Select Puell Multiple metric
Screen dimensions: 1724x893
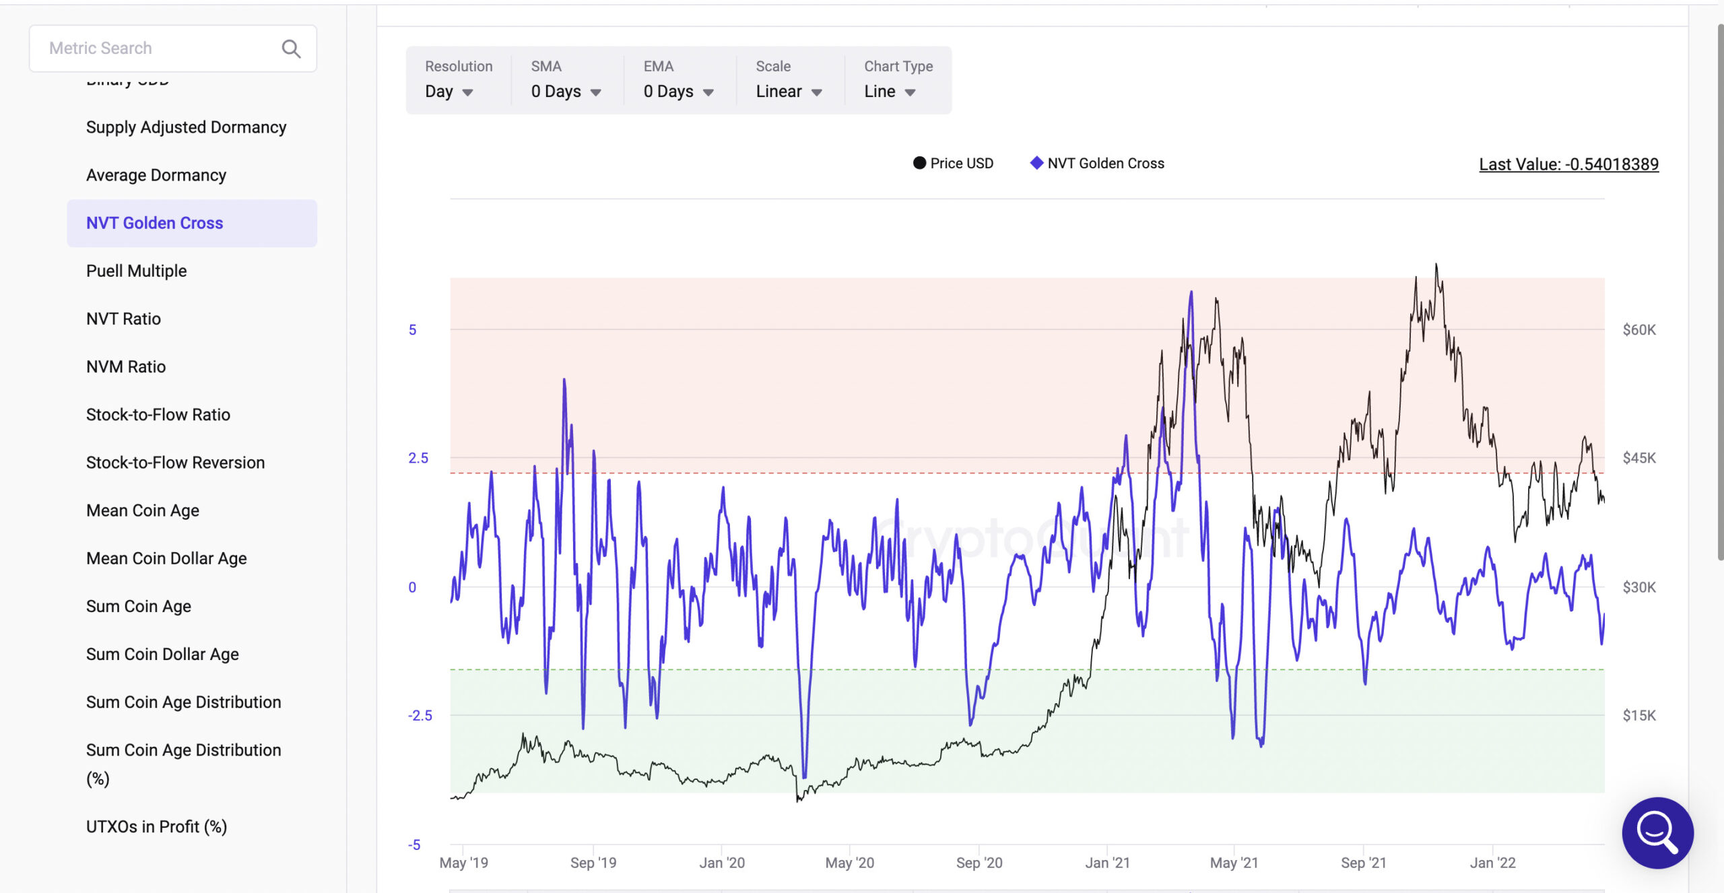click(x=137, y=271)
